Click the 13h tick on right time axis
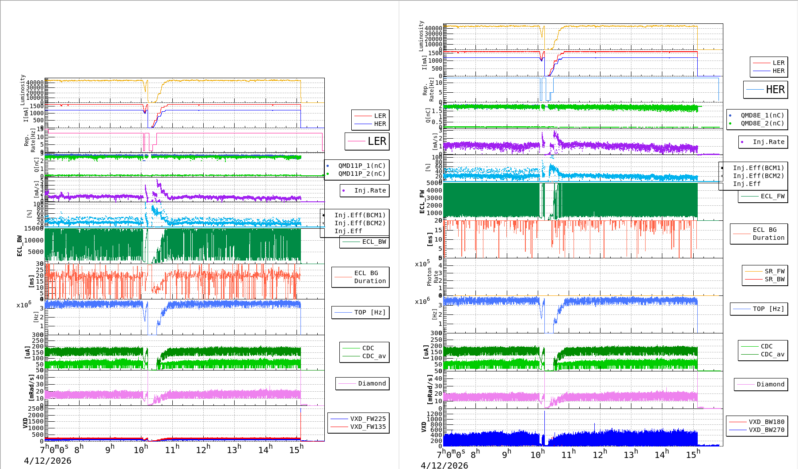Viewport: 798px width, 469px height. coord(631,454)
